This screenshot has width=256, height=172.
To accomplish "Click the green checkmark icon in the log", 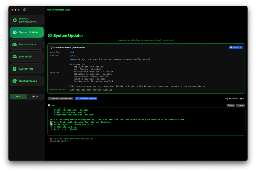I will 51,124.
